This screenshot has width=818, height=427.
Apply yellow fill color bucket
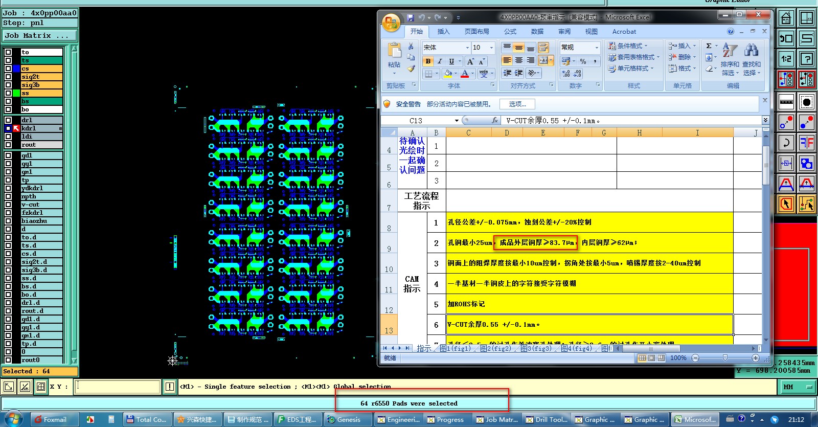(448, 74)
